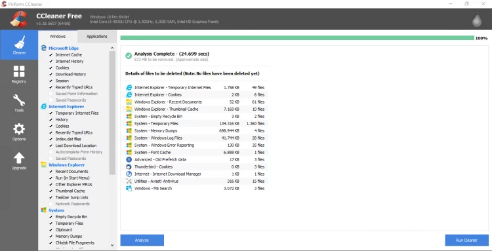The height and width of the screenshot is (251, 492).
Task: Select the Internet Explorer category heading
Action: pyautogui.click(x=66, y=107)
